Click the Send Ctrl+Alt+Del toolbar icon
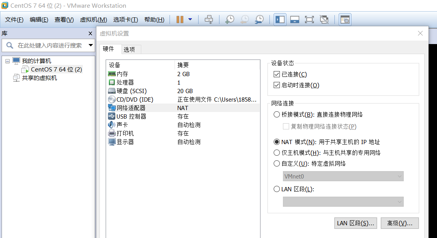This screenshot has height=238, width=437. (209, 19)
